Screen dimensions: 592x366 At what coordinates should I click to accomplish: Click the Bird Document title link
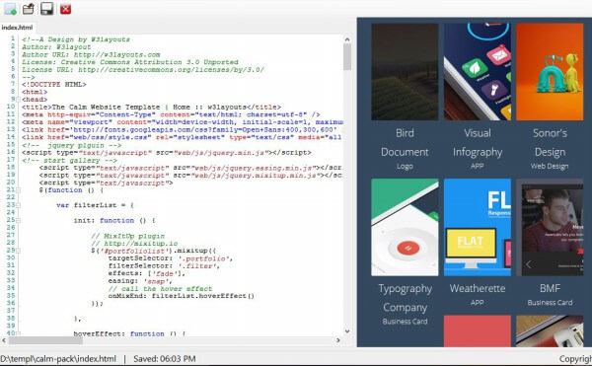[405, 142]
